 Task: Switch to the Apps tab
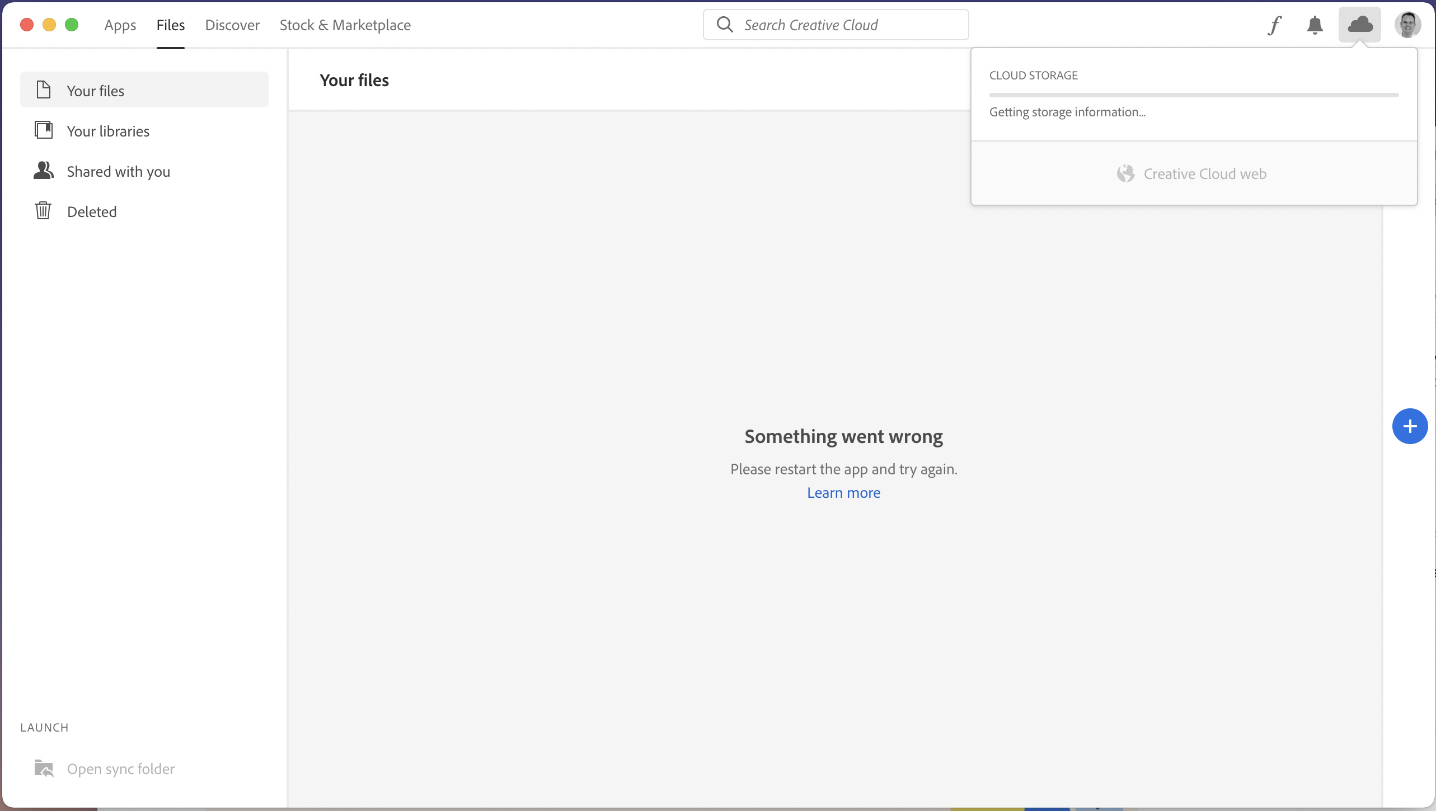tap(120, 25)
